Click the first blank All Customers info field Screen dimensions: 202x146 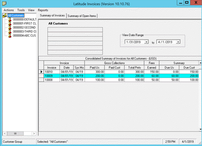coord(75,29)
